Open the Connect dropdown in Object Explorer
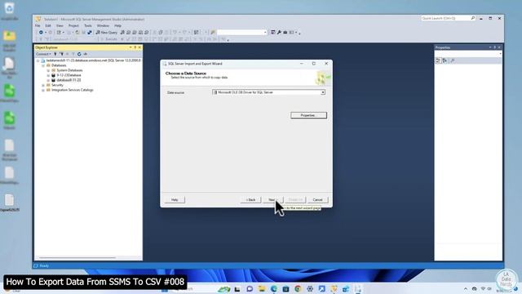Screen dimensions: 522x294 [43, 54]
